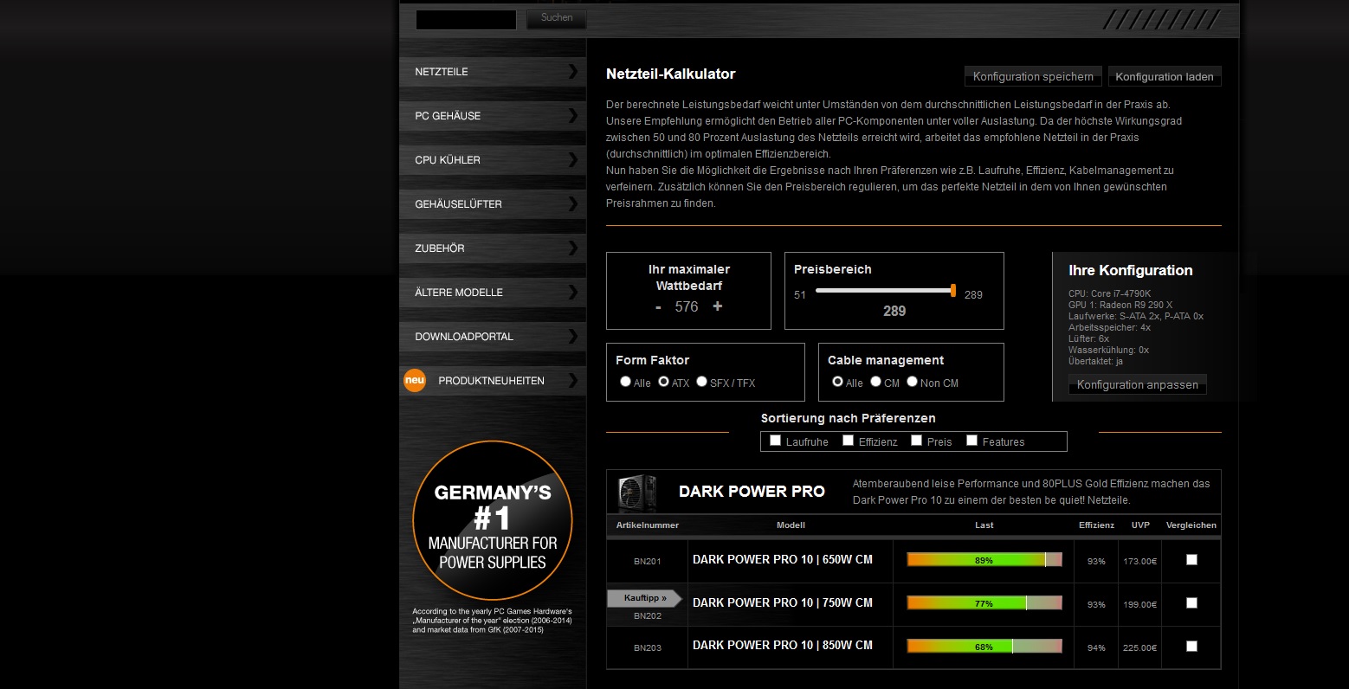Click the 225.00€ price cell
Viewport: 1349px width, 689px height.
pyautogui.click(x=1140, y=648)
